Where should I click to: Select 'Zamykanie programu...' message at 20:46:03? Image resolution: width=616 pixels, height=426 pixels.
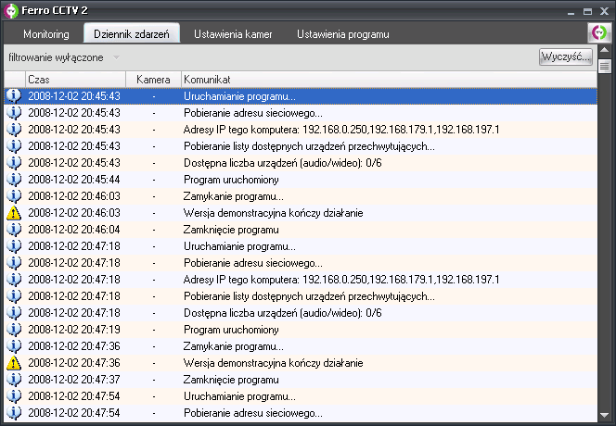[234, 196]
